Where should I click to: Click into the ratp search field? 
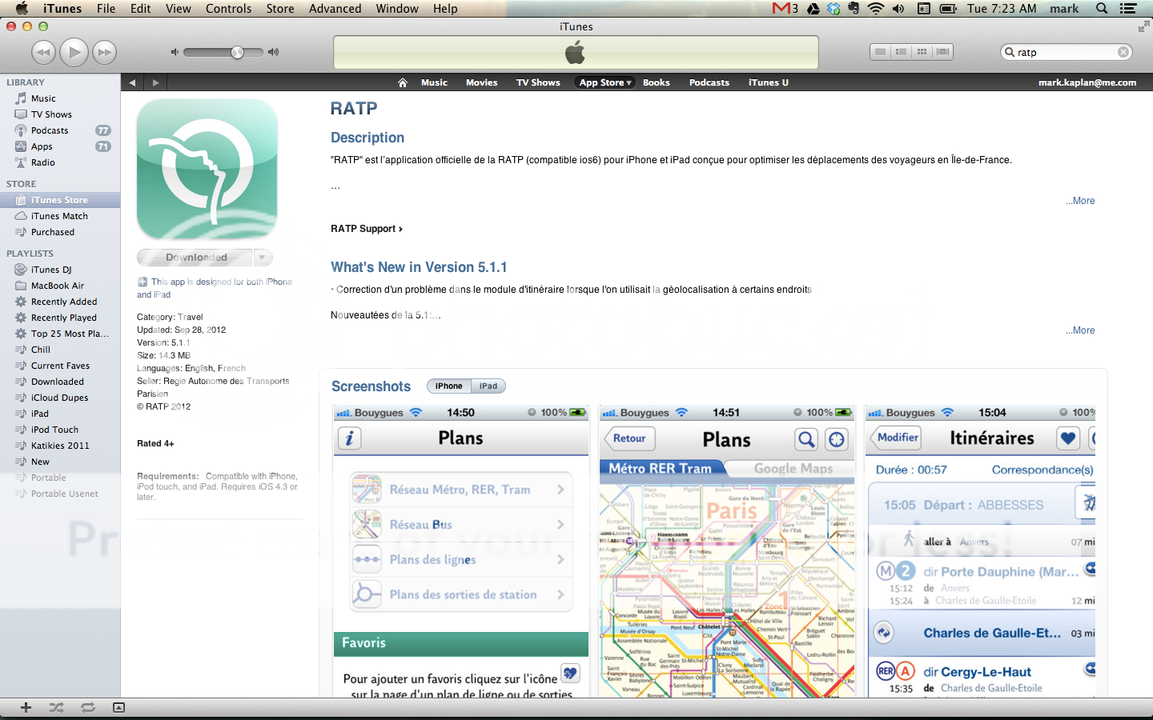(x=1065, y=52)
